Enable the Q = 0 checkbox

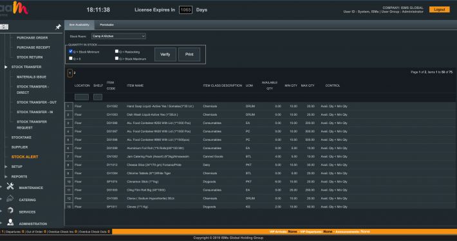pos(71,58)
